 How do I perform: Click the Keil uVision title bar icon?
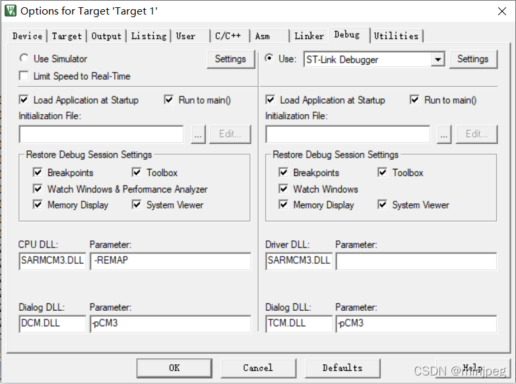pyautogui.click(x=11, y=11)
